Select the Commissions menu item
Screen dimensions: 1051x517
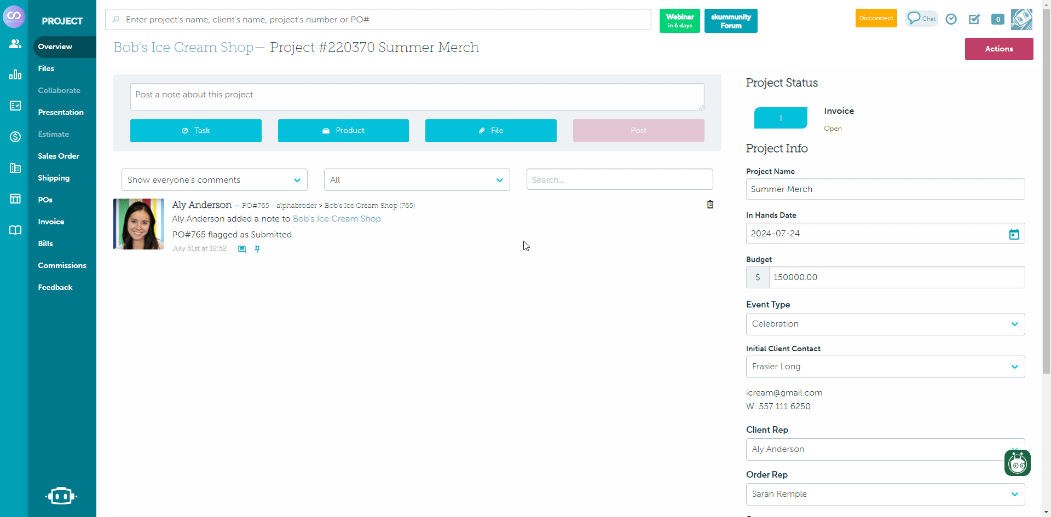[x=62, y=265]
